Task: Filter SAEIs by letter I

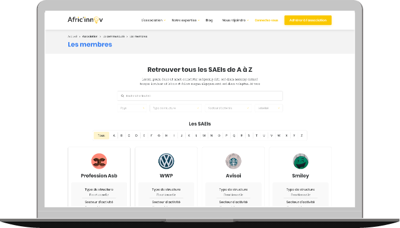Action: tap(174, 135)
